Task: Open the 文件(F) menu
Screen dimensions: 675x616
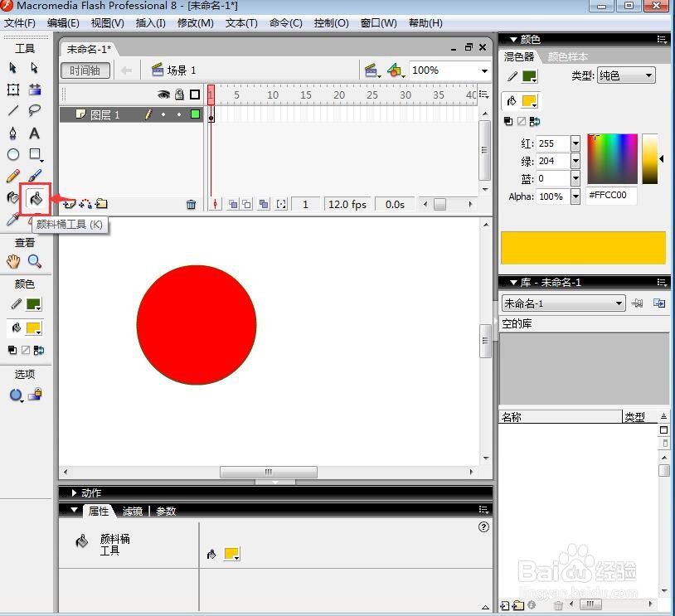Action: point(20,23)
